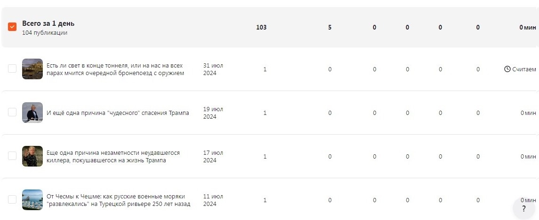The width and height of the screenshot is (539, 220).
Task: Click the "Считаем" status in first row
Action: [x=524, y=69]
